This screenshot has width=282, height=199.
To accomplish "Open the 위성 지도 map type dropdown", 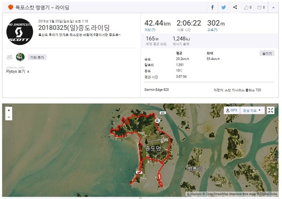I will (x=252, y=110).
